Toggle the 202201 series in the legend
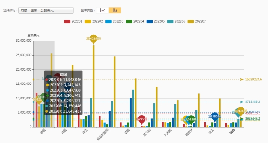The width and height of the screenshot is (268, 143). [73, 21]
